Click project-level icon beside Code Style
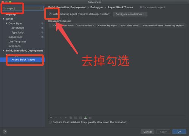The height and width of the screenshot is (136, 189). click(x=42, y=23)
